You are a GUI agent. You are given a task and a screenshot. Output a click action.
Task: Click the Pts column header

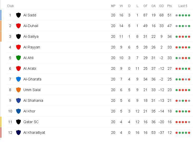point(170,6)
